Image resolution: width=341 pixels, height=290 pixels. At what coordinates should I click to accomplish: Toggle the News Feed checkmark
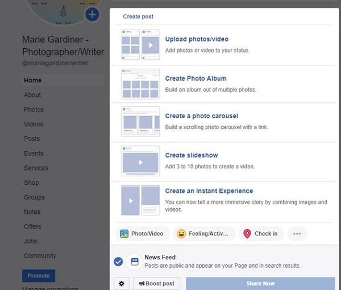click(x=118, y=262)
